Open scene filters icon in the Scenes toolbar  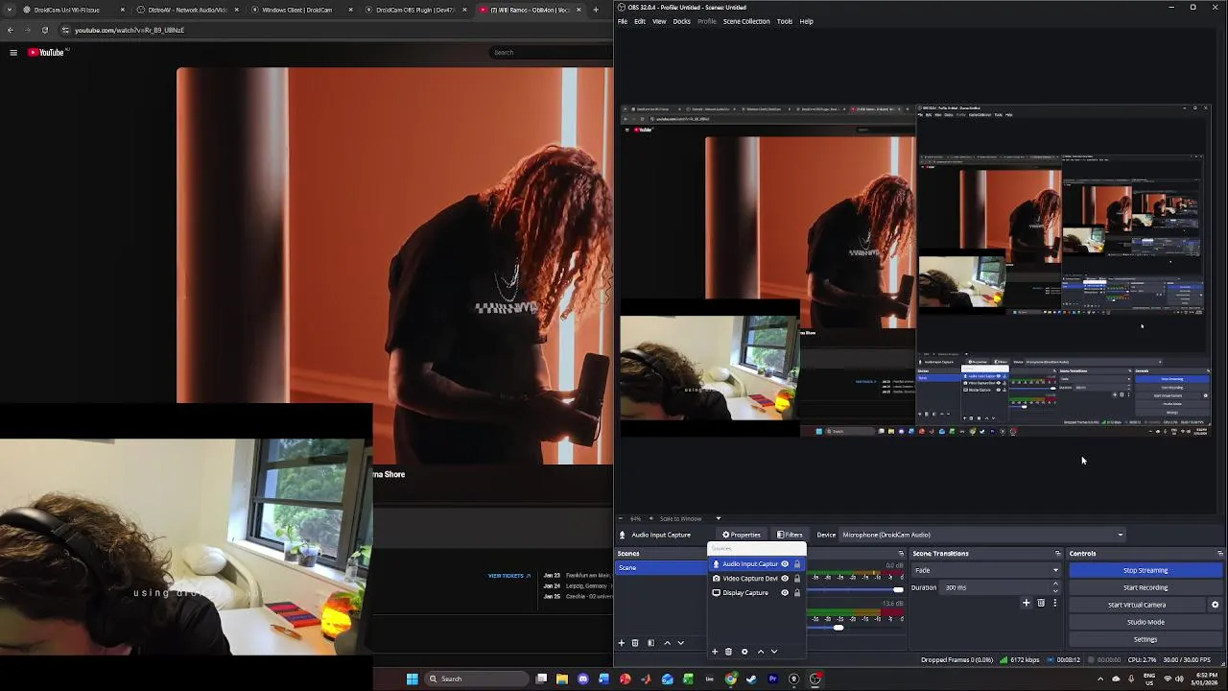650,643
